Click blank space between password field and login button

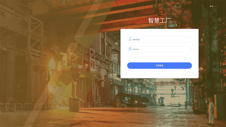coord(159,57)
